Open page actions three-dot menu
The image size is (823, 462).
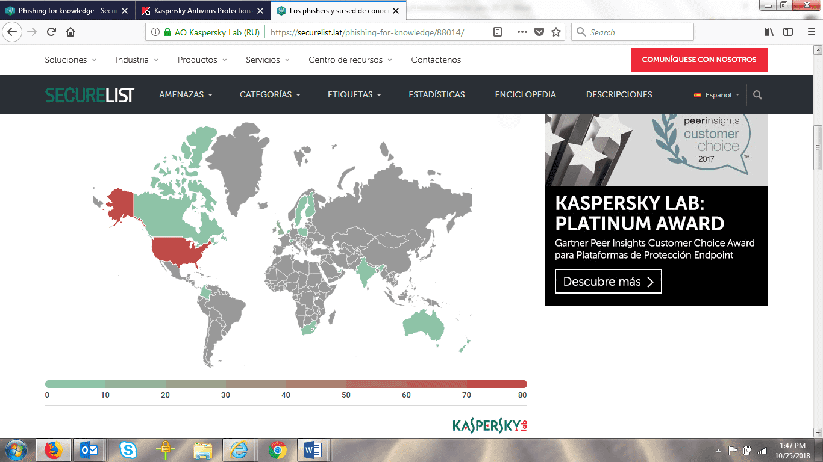522,32
